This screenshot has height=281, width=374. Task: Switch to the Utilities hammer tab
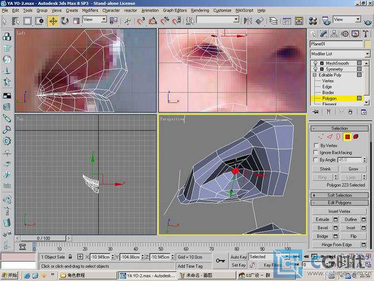[365, 34]
